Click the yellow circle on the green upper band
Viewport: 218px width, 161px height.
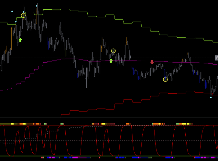point(23,15)
